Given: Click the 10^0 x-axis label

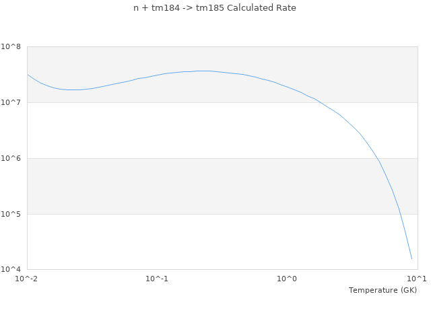Looking at the screenshot, I should click(287, 279).
